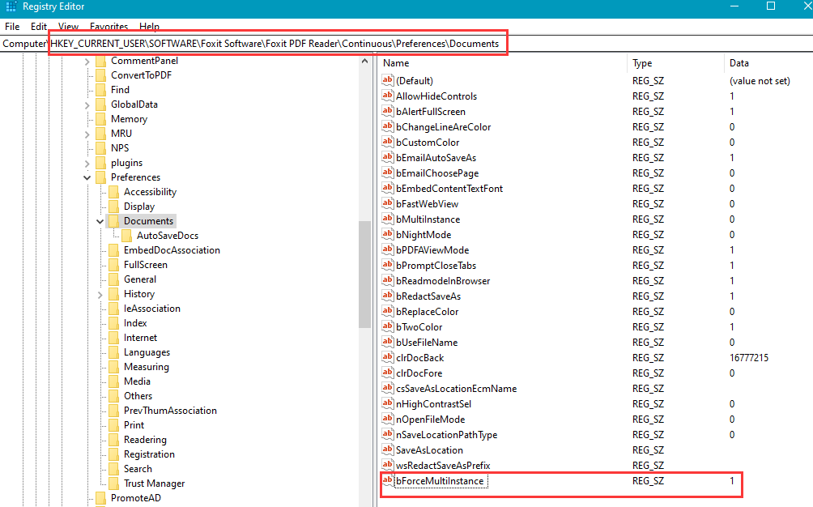The width and height of the screenshot is (813, 507).
Task: Select the AutoSaveDocs folder icon
Action: point(127,236)
